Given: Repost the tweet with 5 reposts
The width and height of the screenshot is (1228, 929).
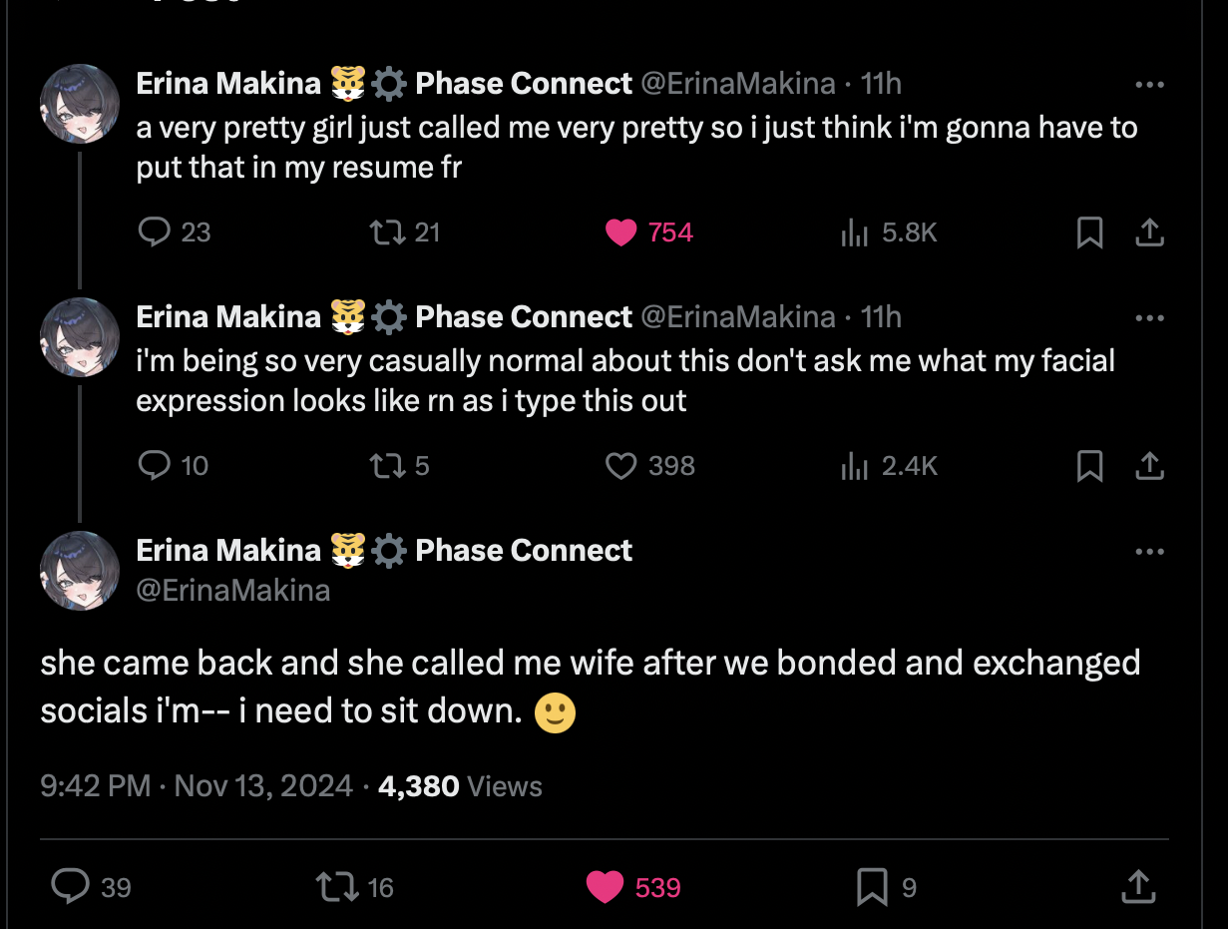Looking at the screenshot, I should point(383,466).
